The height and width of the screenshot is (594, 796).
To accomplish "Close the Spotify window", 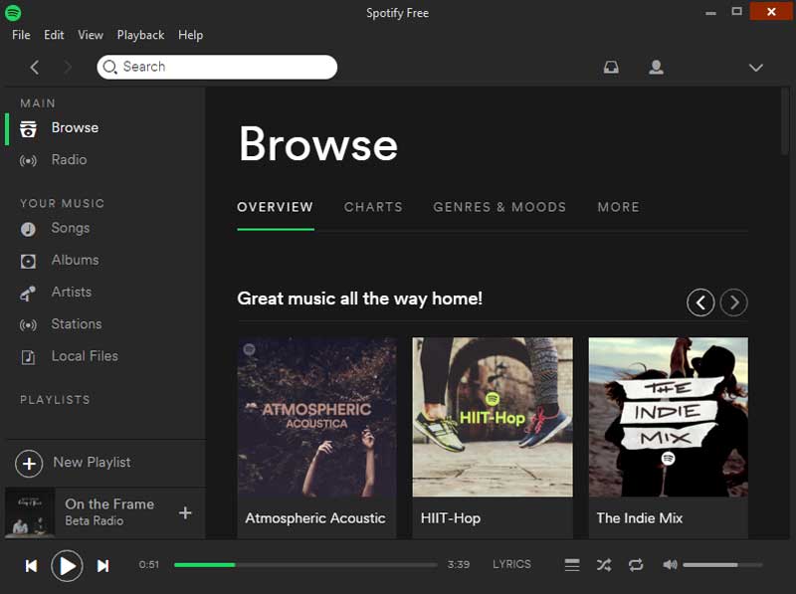I will [771, 11].
